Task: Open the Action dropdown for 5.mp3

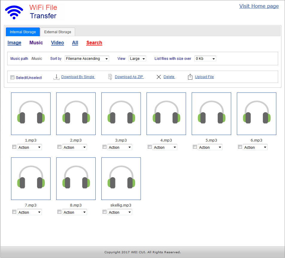Action: 210,147
